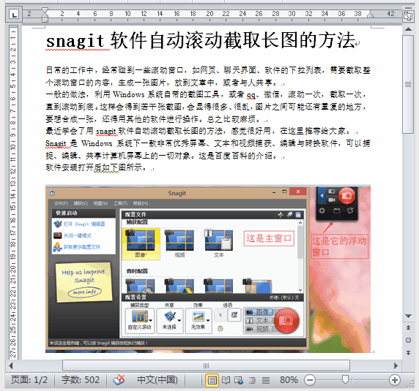Image resolution: width=419 pixels, height=391 pixels.
Task: Click the underlined 'qq' in the text
Action: click(251, 95)
